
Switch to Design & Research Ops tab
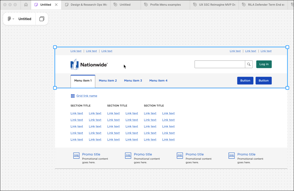click(x=86, y=5)
